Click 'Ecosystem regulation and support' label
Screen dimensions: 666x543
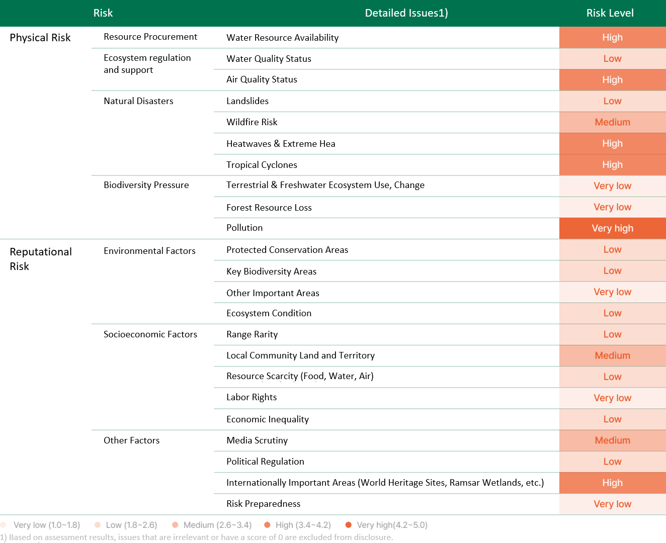[147, 64]
